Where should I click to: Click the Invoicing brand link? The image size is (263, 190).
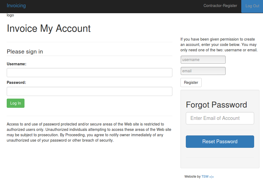16,5
